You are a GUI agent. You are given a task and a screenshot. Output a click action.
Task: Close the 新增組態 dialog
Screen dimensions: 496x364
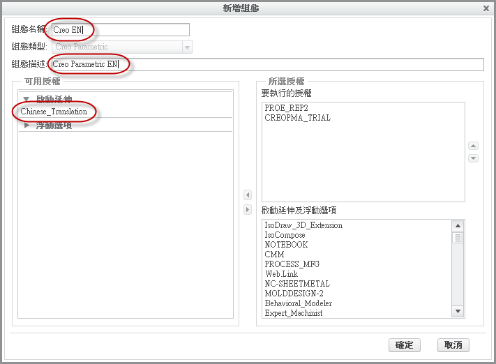(x=486, y=8)
